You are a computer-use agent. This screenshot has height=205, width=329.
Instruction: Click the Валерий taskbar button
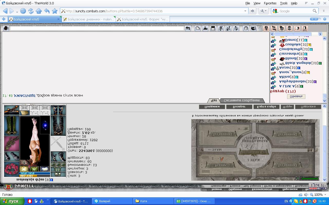pyautogui.click(x=113, y=201)
